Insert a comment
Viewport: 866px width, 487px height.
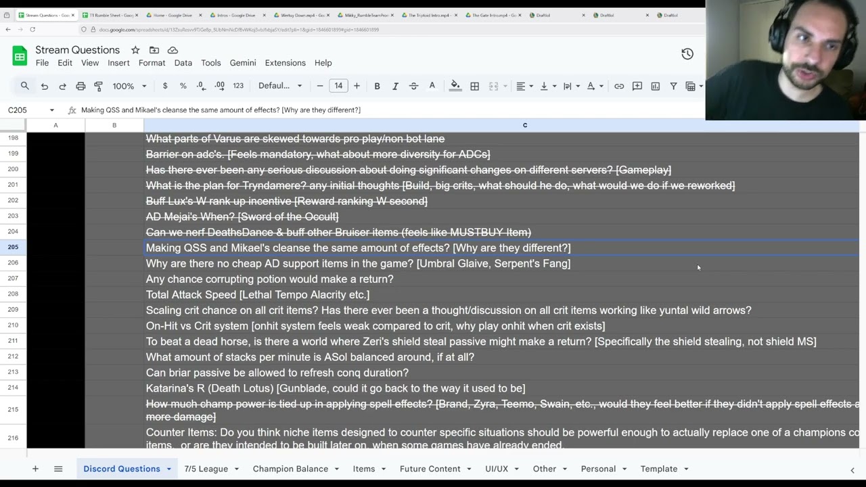coord(637,86)
